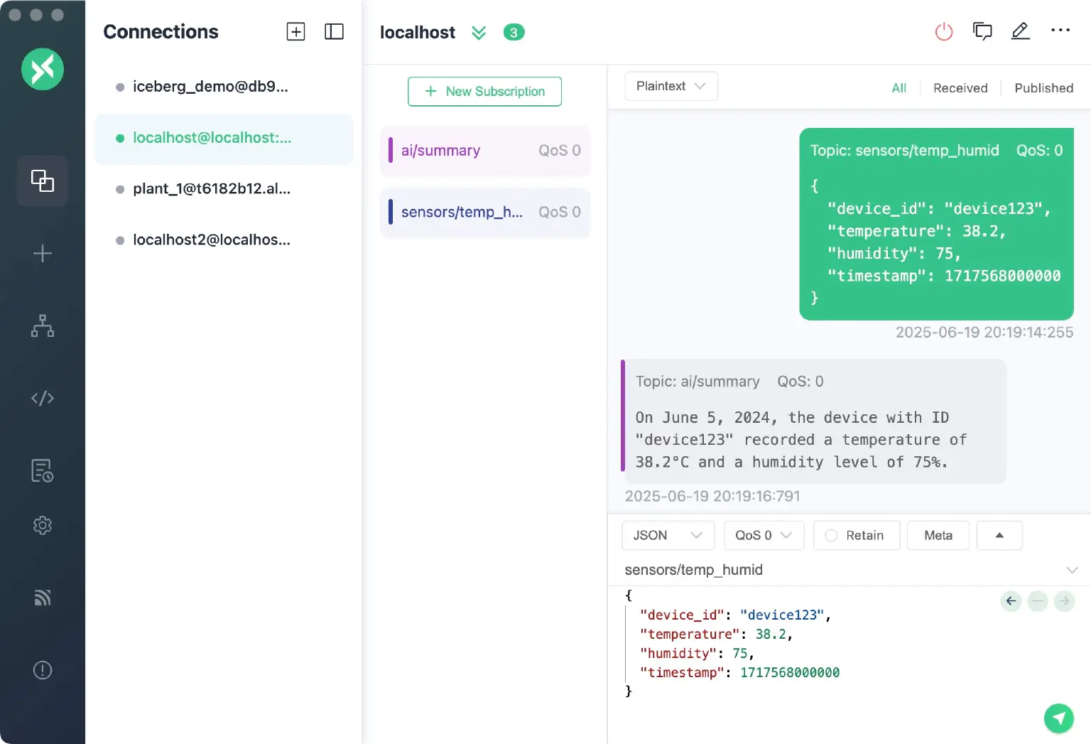Collapse the subscriptions list double chevron
The width and height of the screenshot is (1091, 744).
click(479, 33)
